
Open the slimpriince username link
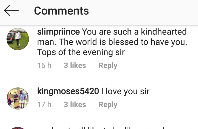click(x=59, y=32)
